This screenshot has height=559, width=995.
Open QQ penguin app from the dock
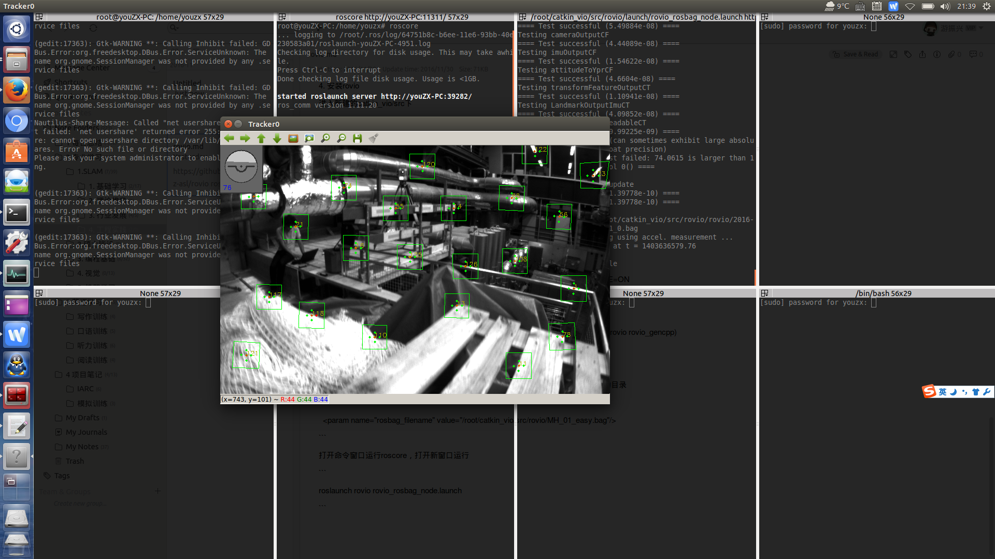[17, 365]
